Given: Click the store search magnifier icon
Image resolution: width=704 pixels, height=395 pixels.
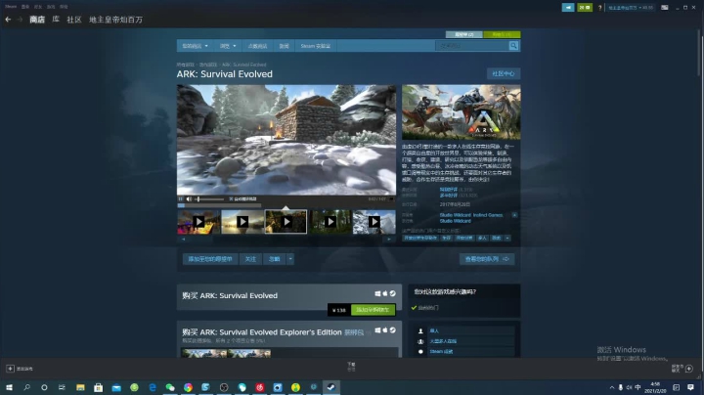Looking at the screenshot, I should coord(513,45).
